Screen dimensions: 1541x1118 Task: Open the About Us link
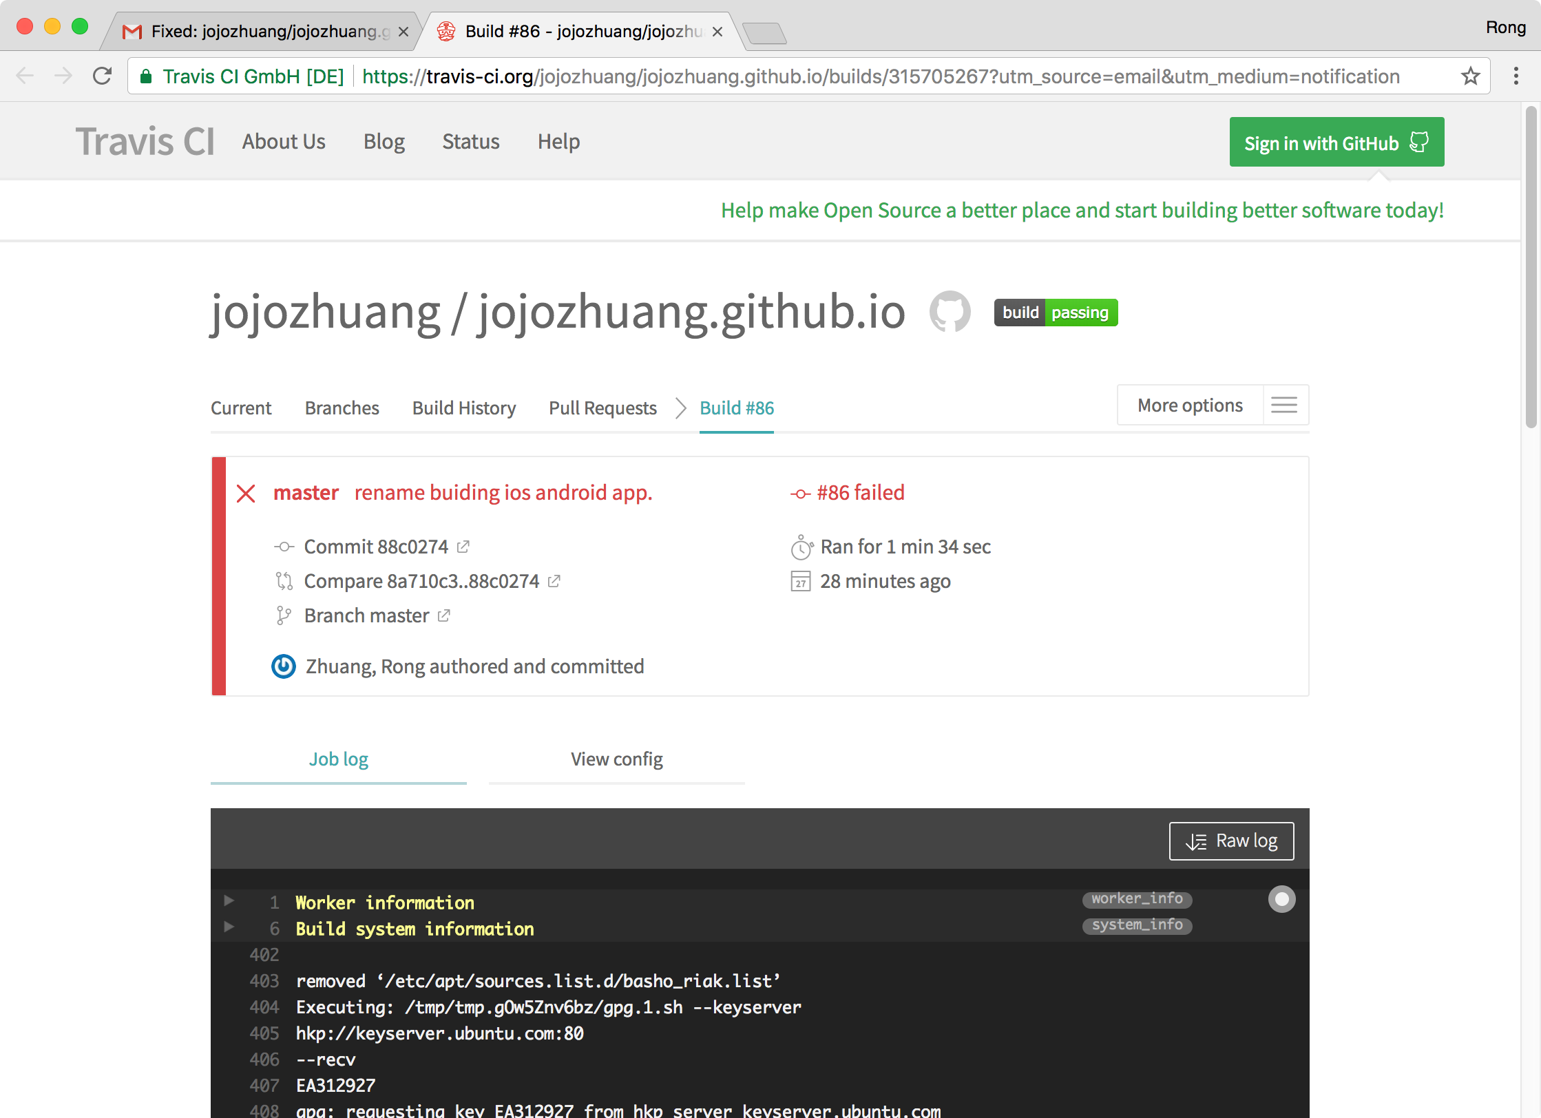tap(284, 142)
